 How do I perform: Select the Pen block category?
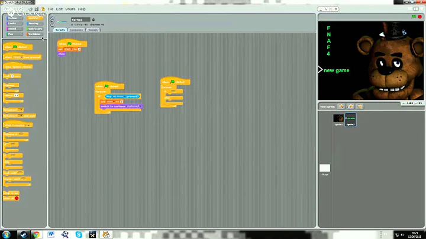click(14, 34)
